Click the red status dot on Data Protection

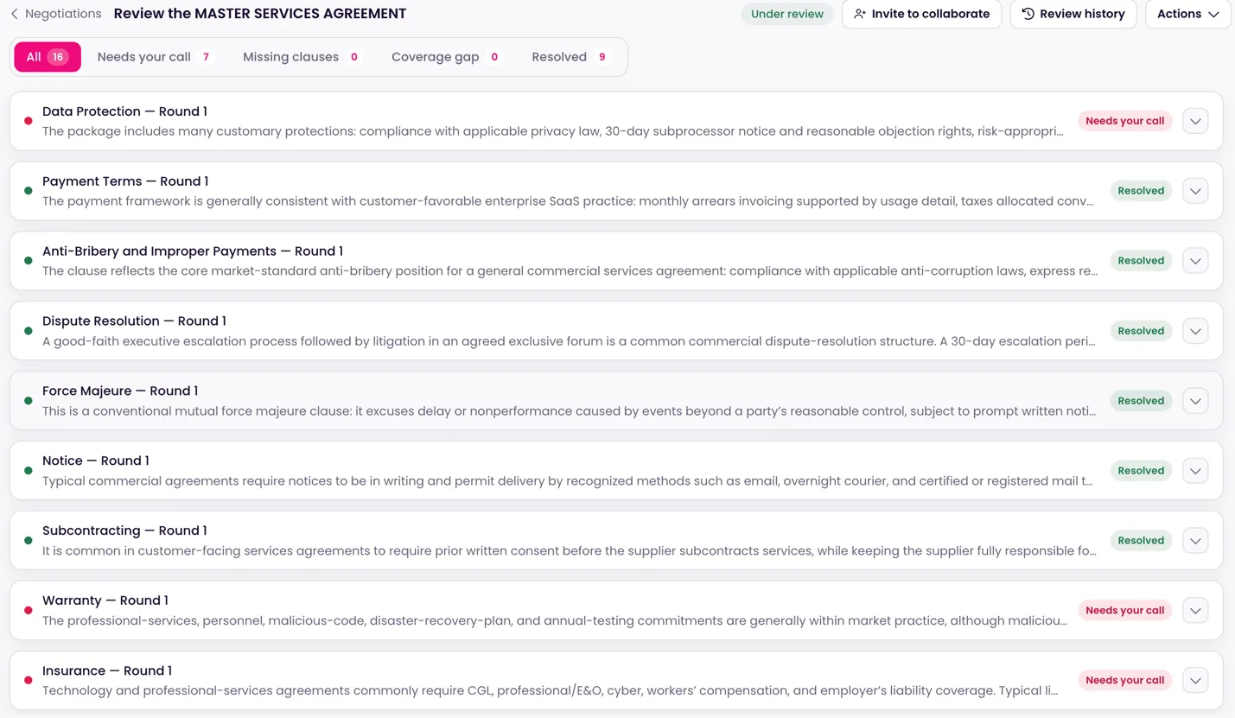point(29,121)
